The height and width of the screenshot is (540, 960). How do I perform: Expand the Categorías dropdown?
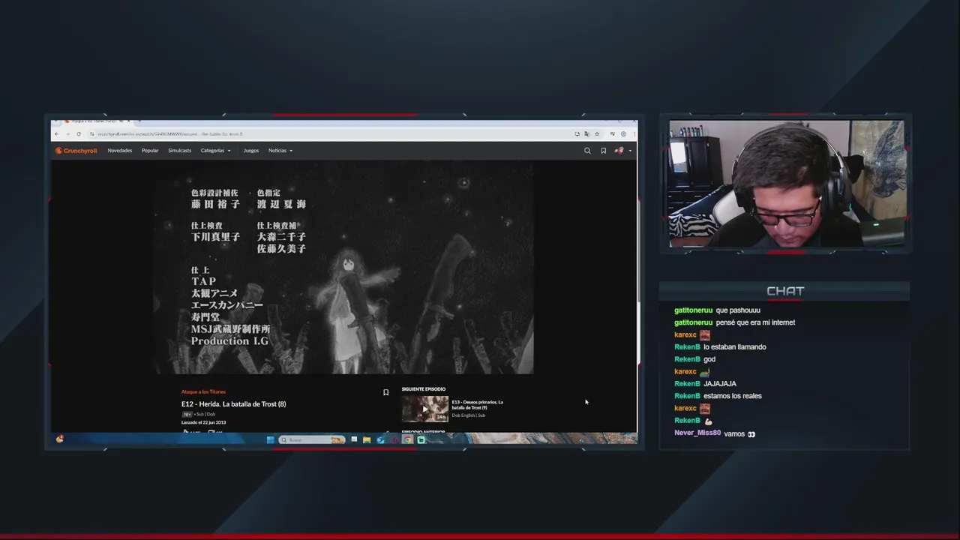[x=215, y=151]
